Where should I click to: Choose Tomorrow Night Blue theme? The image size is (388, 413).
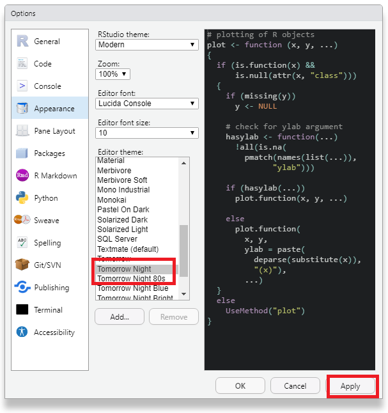(x=137, y=288)
